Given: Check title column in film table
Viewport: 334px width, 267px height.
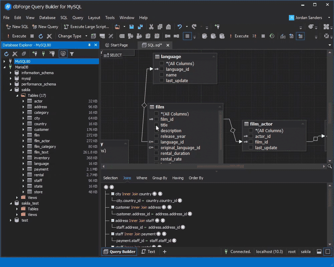Looking at the screenshot, I should [156, 125].
